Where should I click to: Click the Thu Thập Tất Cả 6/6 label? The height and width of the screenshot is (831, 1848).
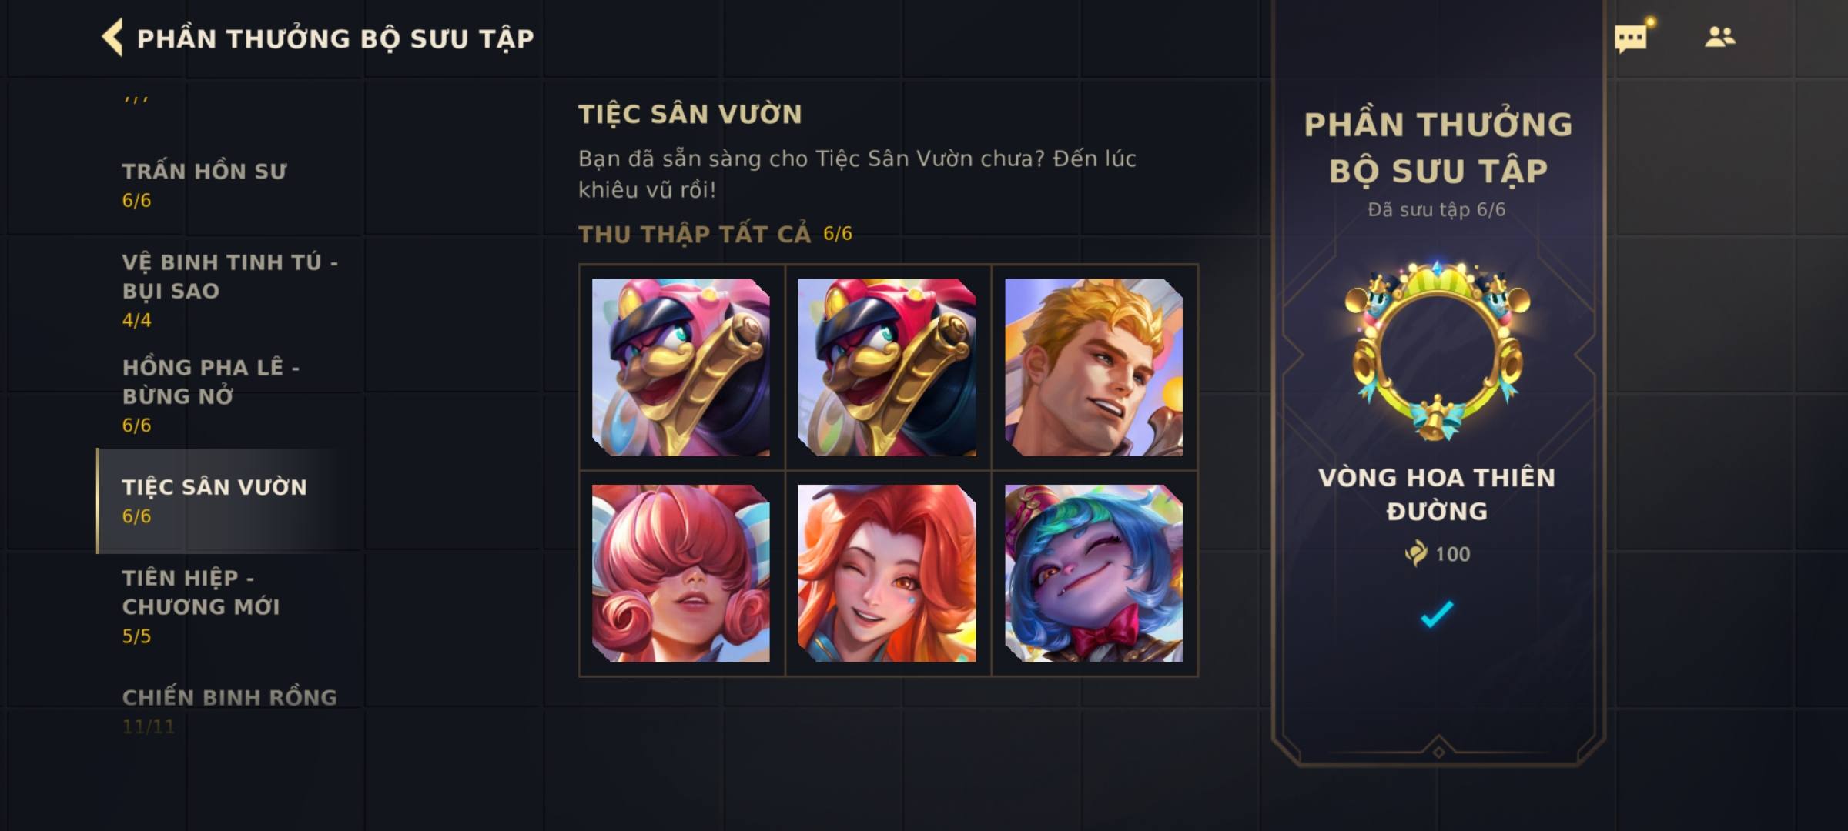click(715, 234)
